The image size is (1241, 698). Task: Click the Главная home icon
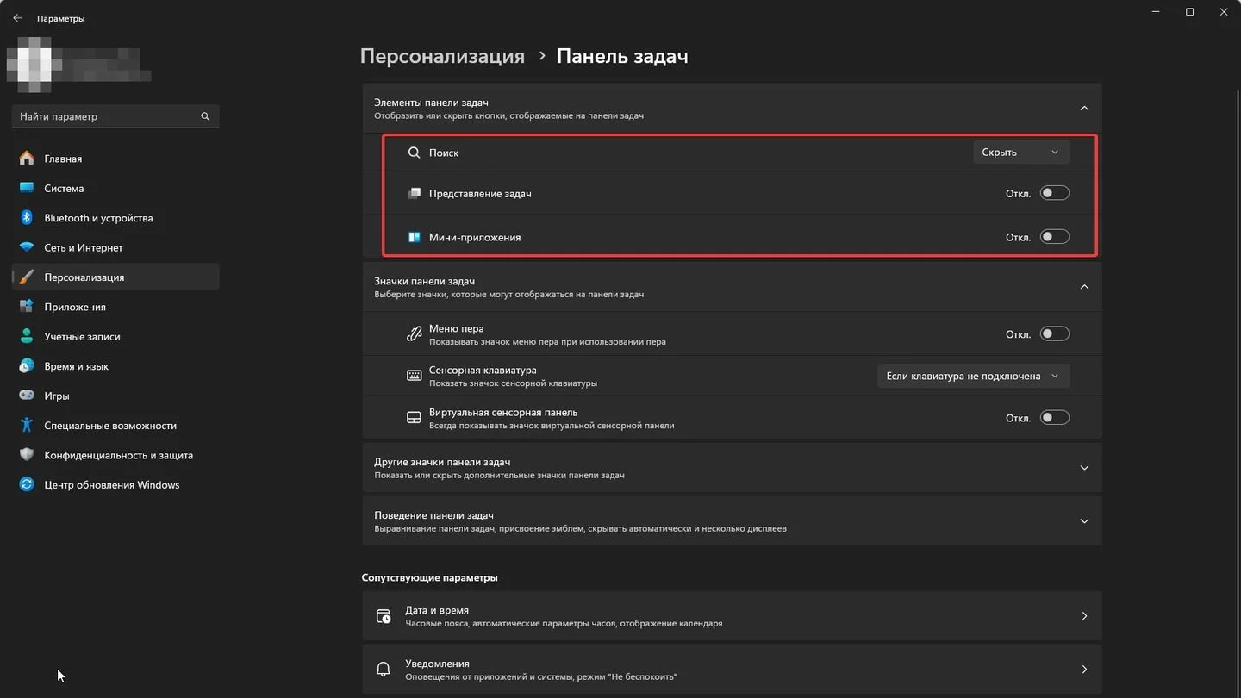[27, 159]
